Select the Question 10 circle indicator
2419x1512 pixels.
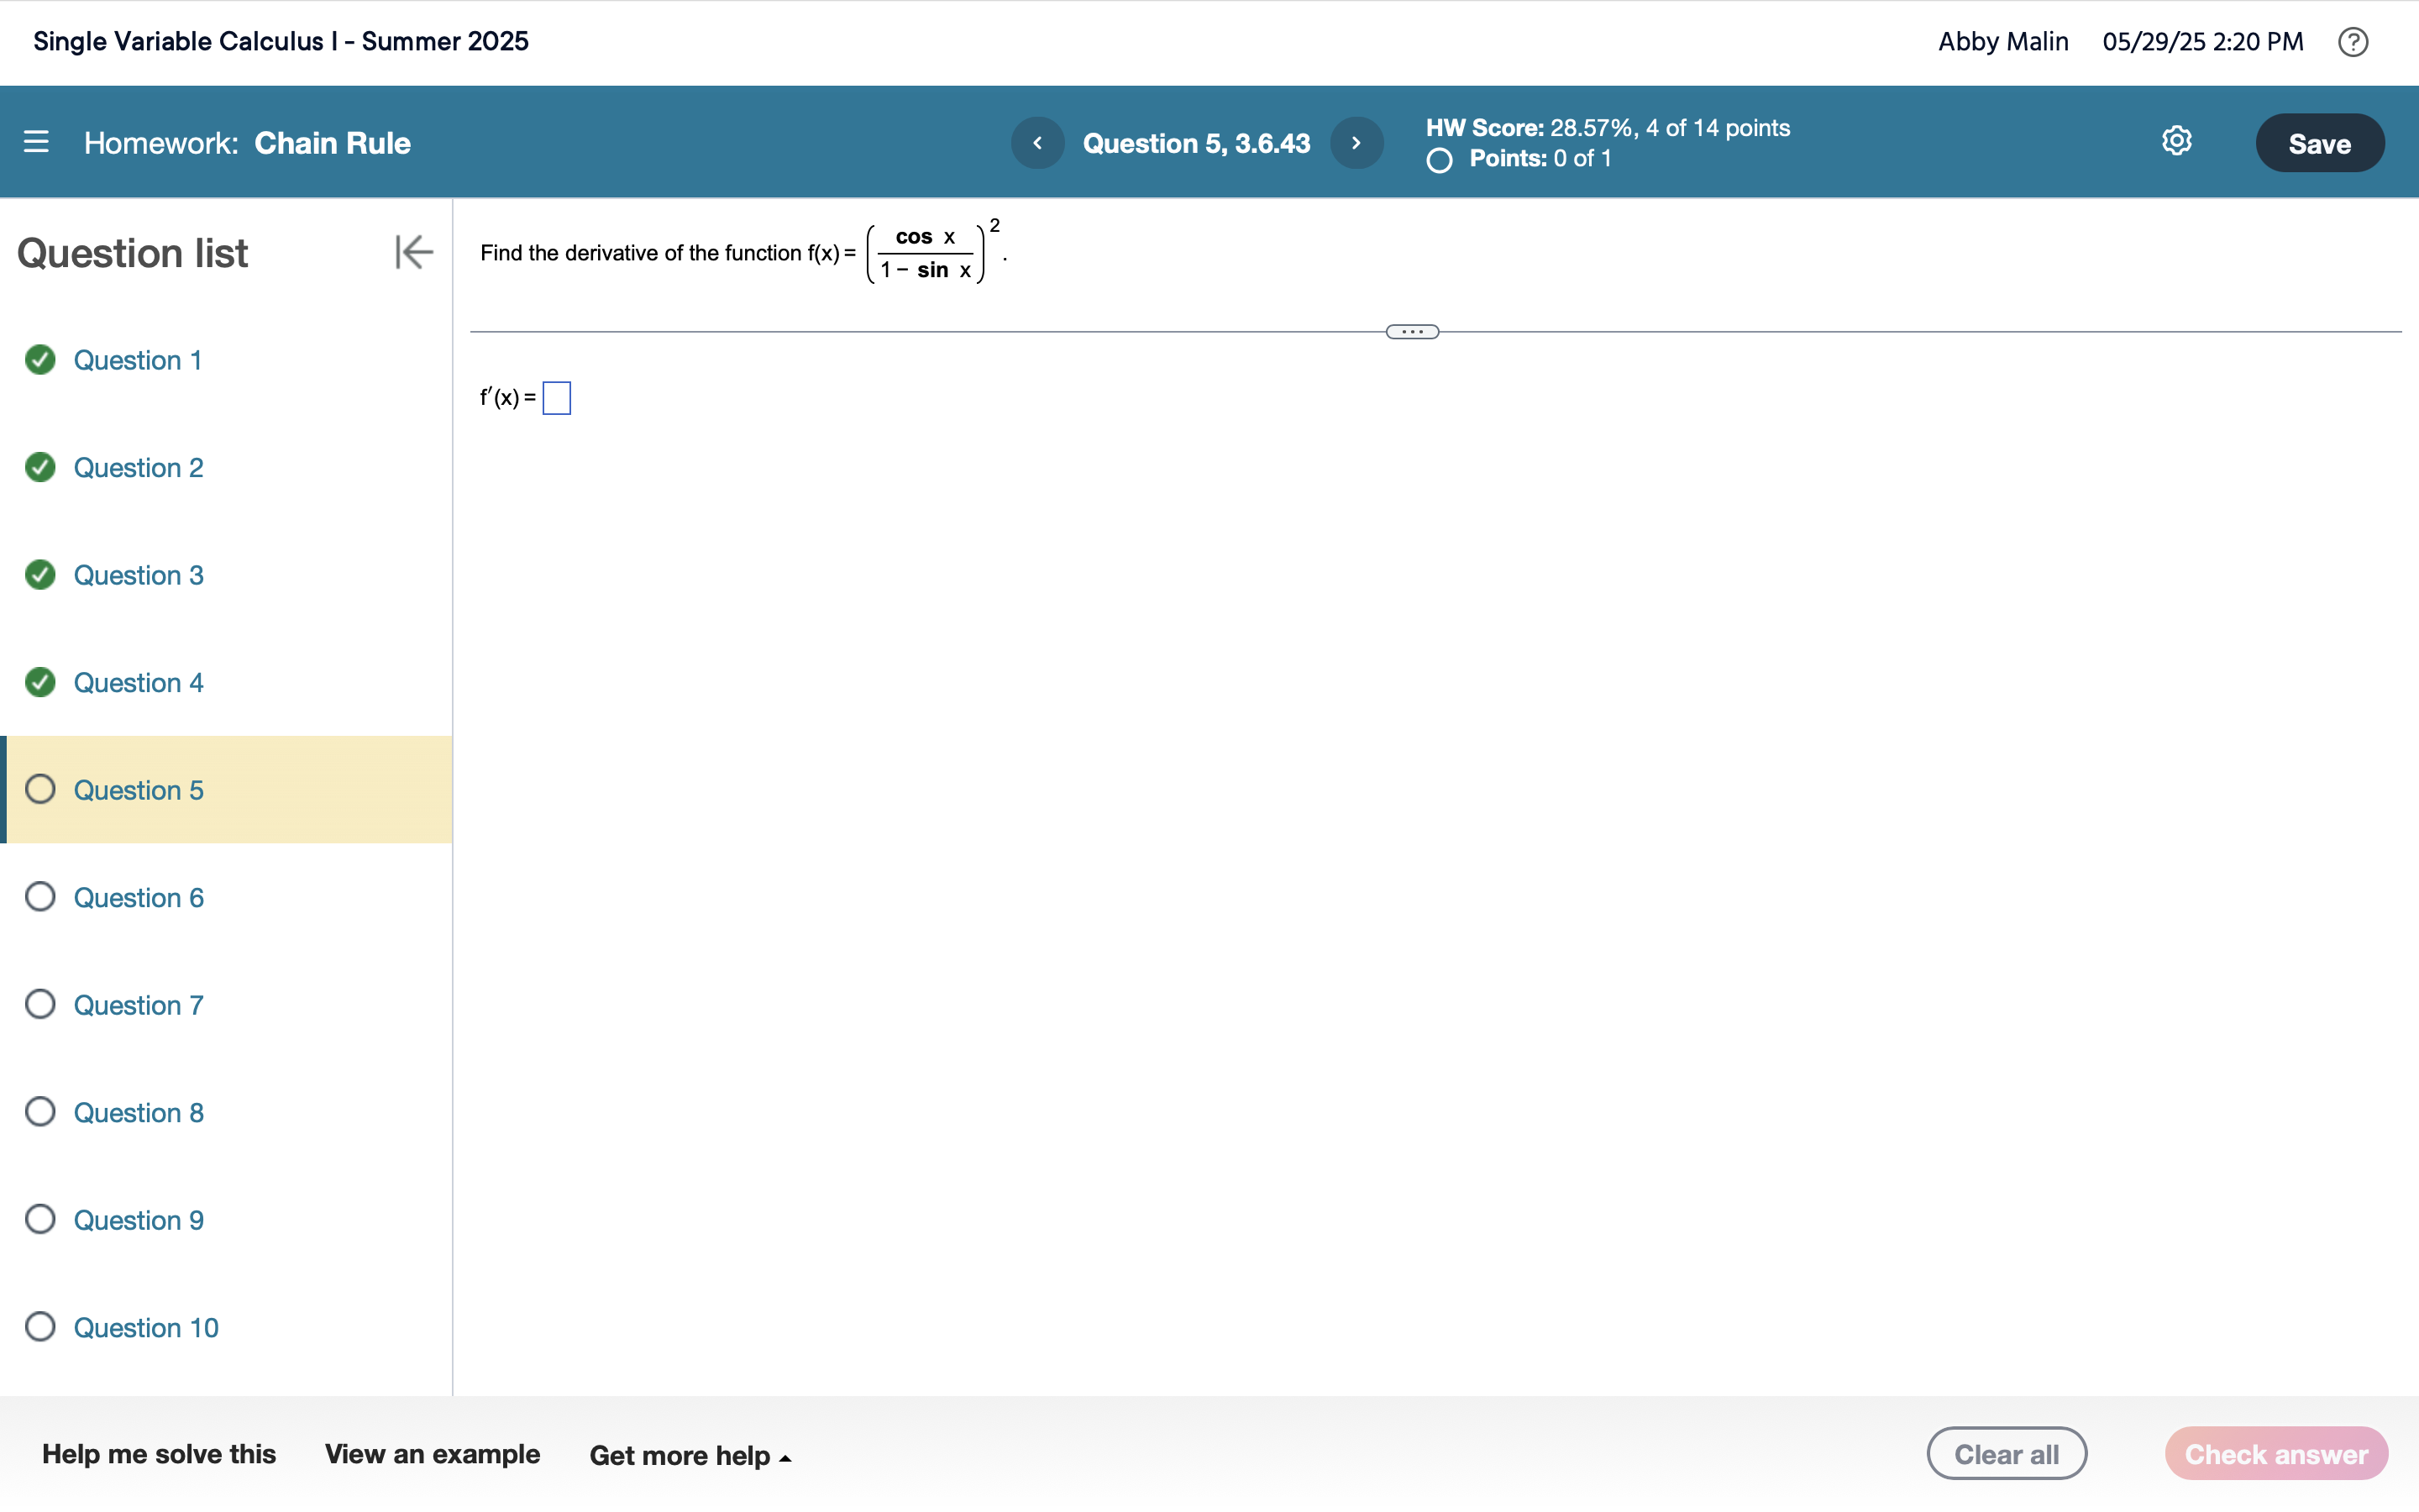tap(40, 1327)
